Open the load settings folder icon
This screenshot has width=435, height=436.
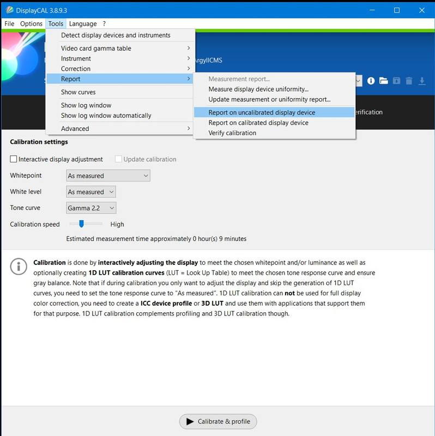point(384,81)
